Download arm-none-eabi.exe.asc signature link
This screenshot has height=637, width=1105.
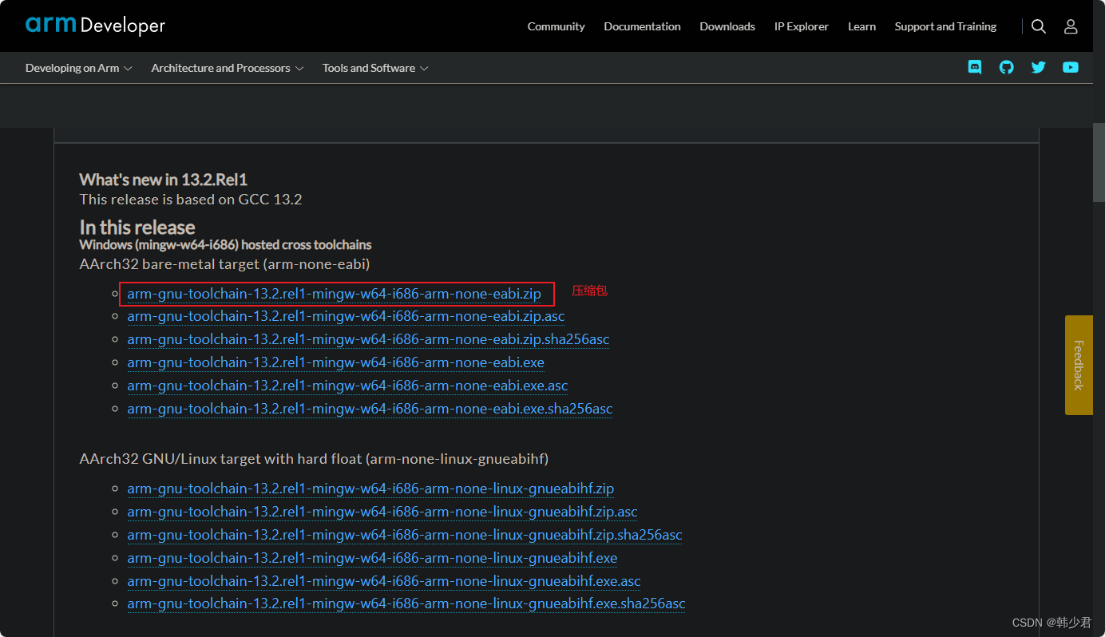pyautogui.click(x=347, y=386)
